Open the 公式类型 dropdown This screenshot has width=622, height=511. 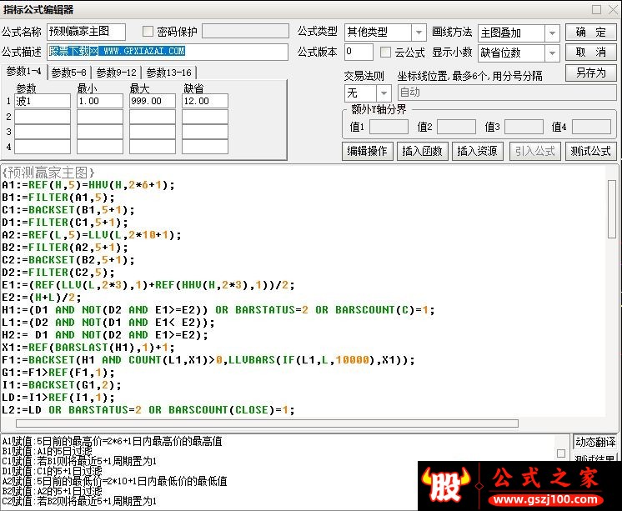click(419, 33)
